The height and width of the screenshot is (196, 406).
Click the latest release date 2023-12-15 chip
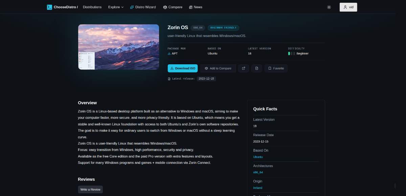click(x=206, y=79)
